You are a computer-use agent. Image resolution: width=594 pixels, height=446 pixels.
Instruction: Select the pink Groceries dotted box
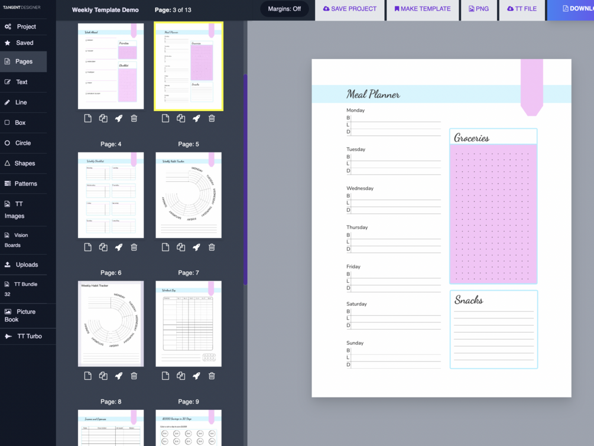point(494,214)
